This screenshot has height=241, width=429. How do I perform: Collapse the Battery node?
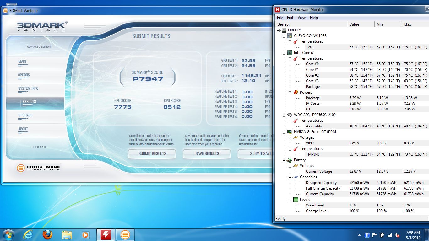click(x=284, y=160)
